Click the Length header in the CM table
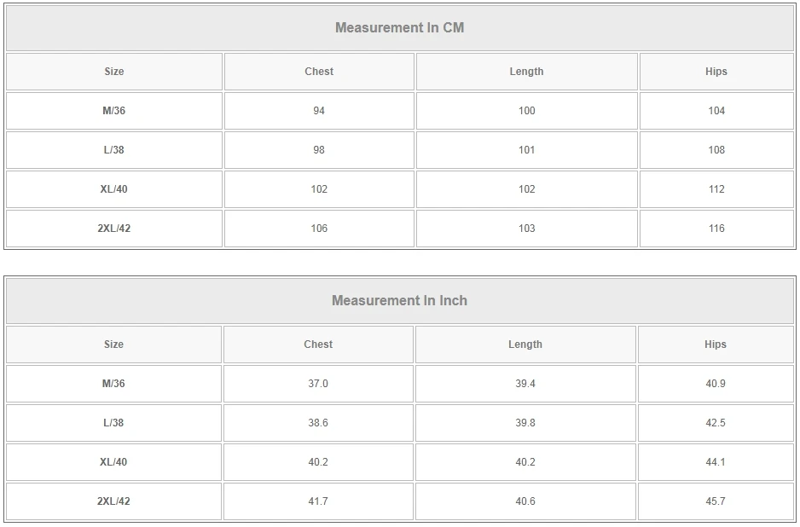The height and width of the screenshot is (527, 800). [526, 72]
